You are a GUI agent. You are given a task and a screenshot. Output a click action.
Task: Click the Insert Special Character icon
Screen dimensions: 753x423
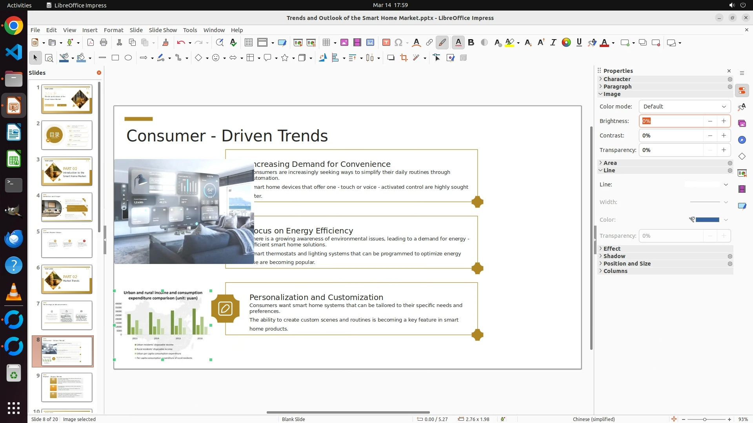[398, 43]
